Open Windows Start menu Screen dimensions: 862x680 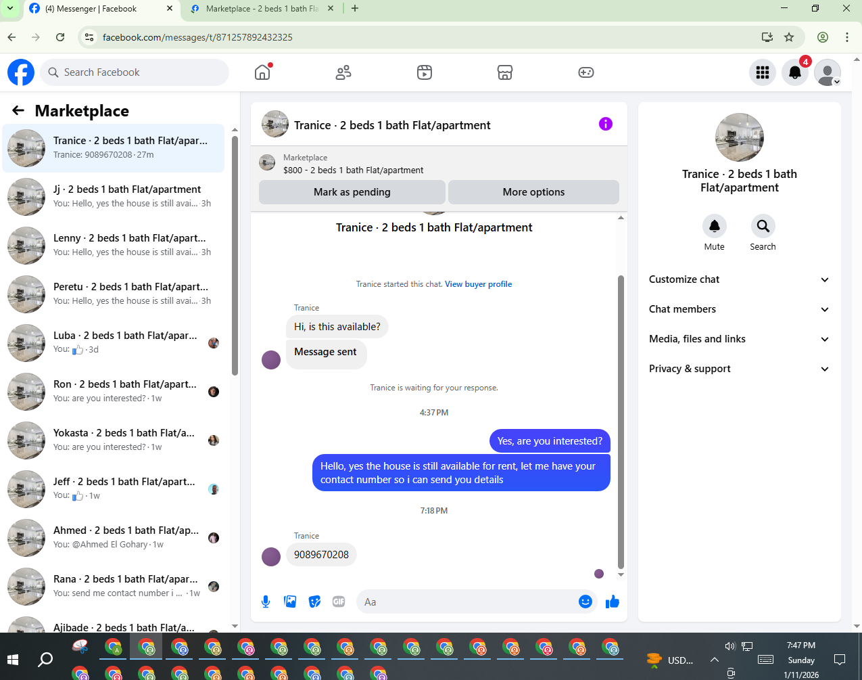(x=13, y=659)
